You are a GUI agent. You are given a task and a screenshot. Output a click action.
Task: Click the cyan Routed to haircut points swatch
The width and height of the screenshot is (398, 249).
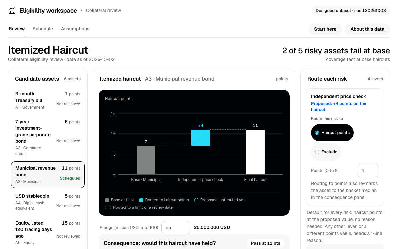click(x=141, y=200)
